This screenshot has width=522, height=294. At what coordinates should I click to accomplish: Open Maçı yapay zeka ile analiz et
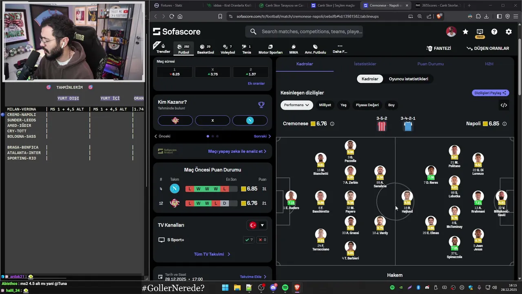coord(237,151)
